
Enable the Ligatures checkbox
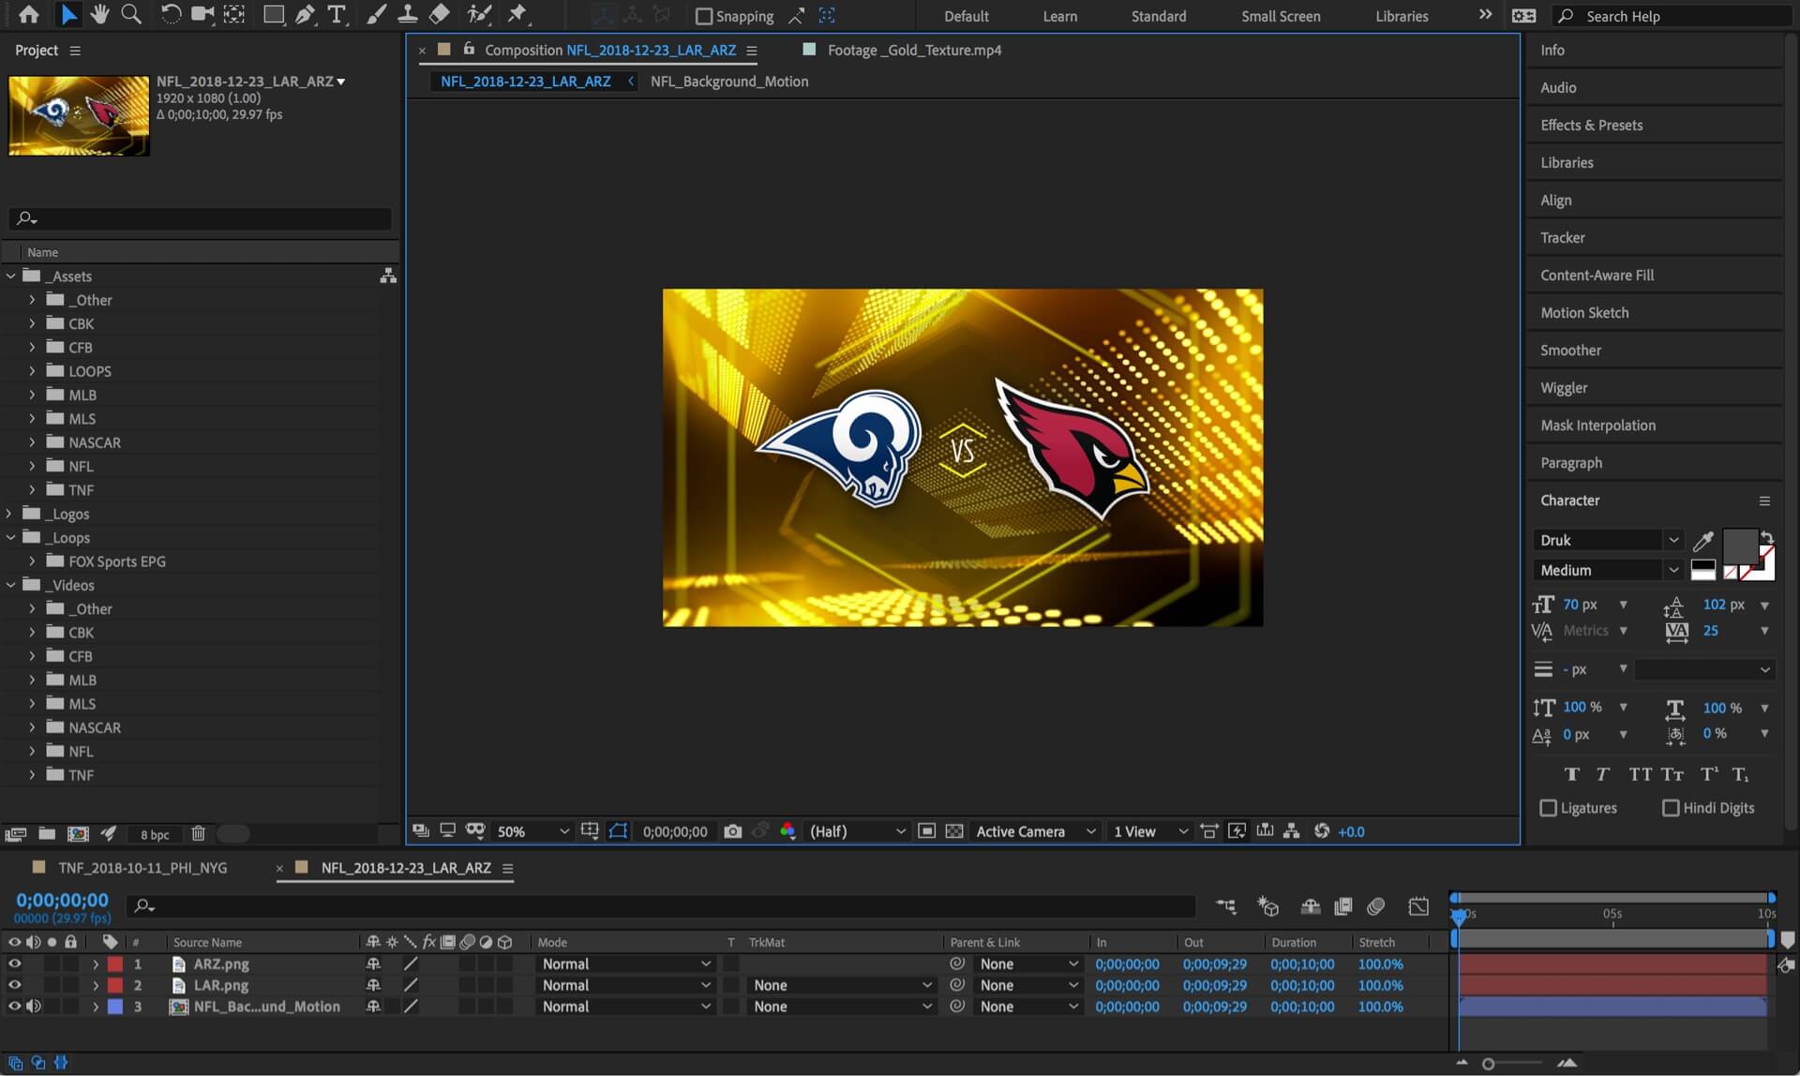[x=1548, y=808]
